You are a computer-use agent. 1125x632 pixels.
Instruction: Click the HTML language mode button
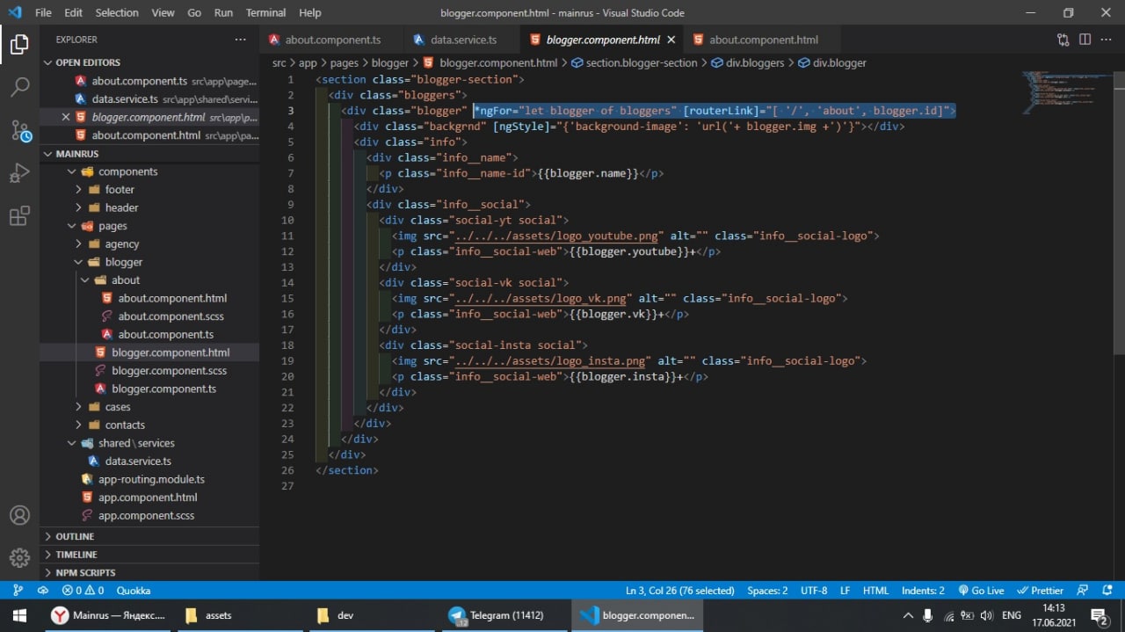point(875,591)
